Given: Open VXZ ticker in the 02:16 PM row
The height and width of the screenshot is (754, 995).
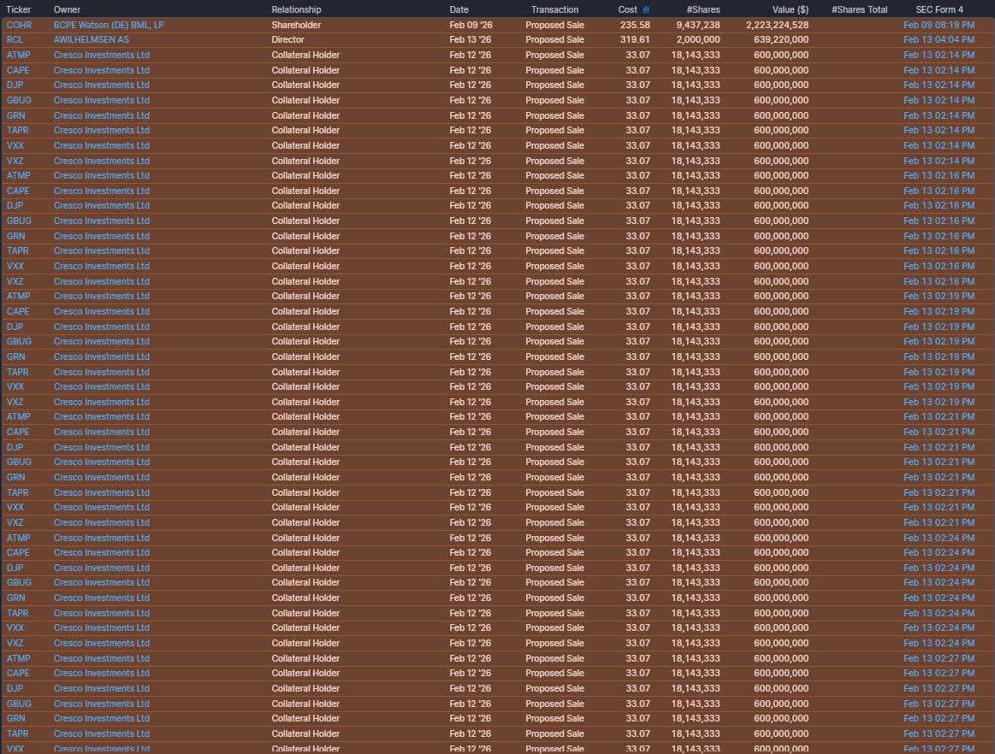Looking at the screenshot, I should (15, 281).
